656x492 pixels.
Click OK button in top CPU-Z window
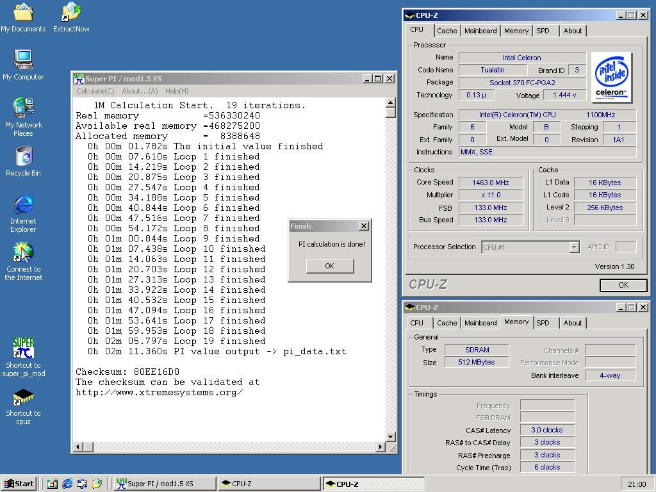click(623, 285)
